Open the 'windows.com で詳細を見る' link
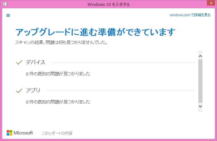 point(190,15)
